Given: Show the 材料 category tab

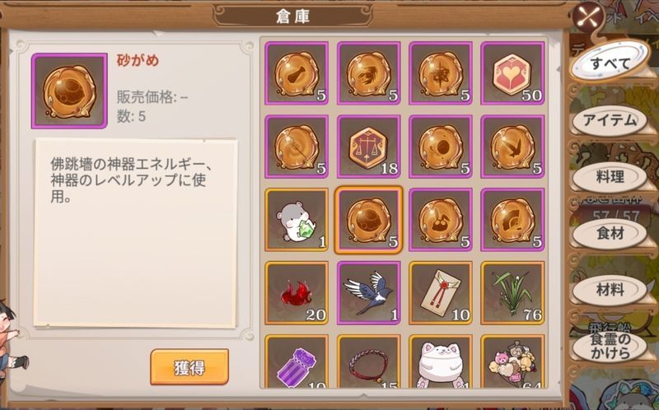Looking at the screenshot, I should [x=610, y=290].
